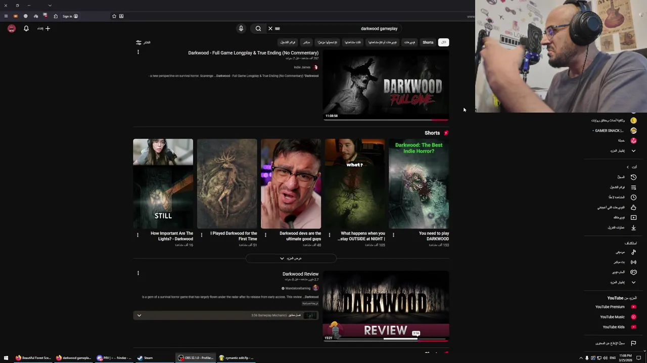Viewport: 647px width, 363px height.
Task: Open the browser tab list dropdown chevron
Action: (x=50, y=6)
